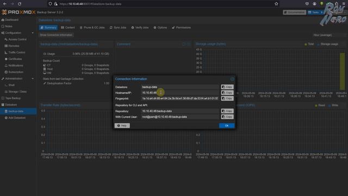Go back using the browser back arrow

(x=5, y=4)
